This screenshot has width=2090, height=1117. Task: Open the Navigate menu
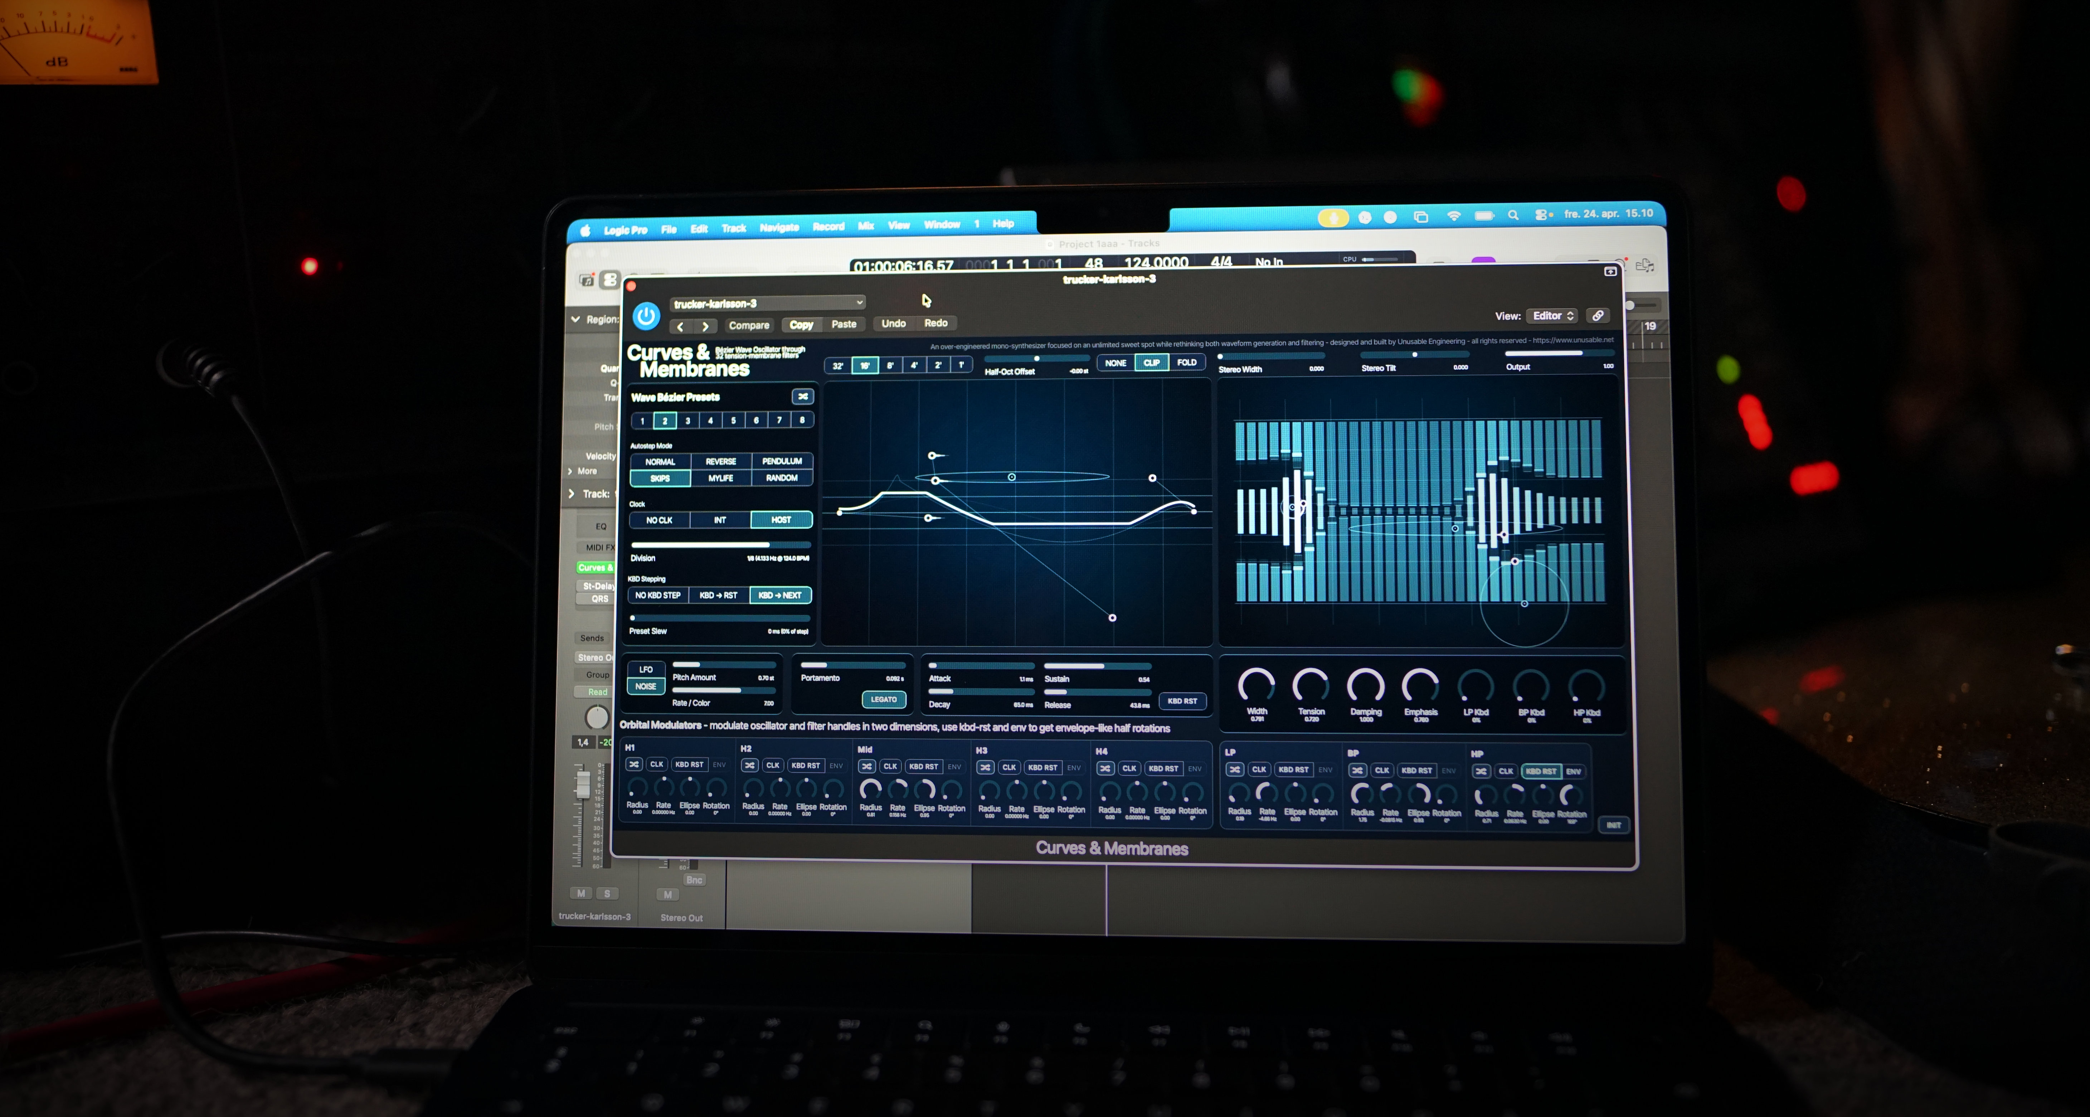pyautogui.click(x=779, y=227)
